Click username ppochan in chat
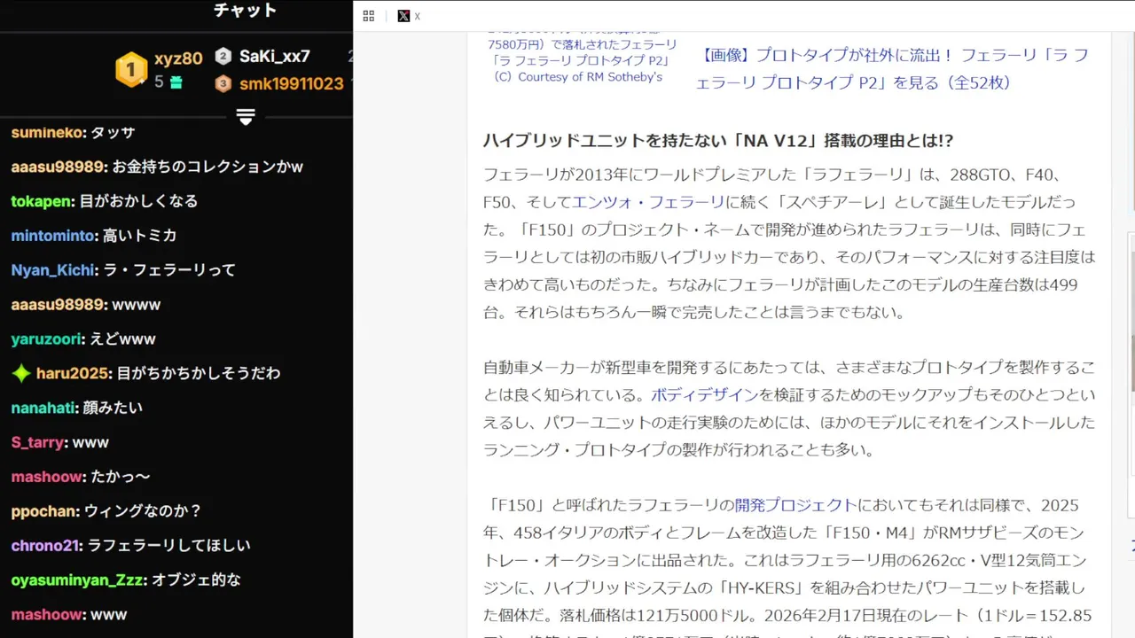This screenshot has width=1135, height=638. tap(44, 511)
